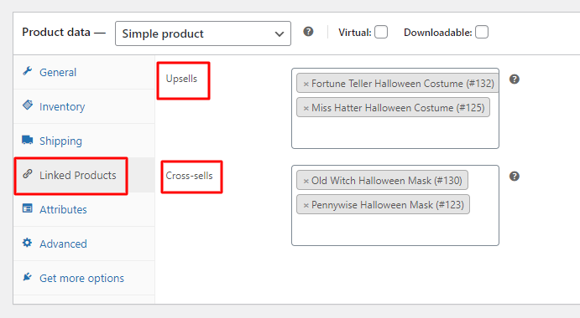Switch to the Inventory tab
This screenshot has width=580, height=318.
(x=84, y=106)
